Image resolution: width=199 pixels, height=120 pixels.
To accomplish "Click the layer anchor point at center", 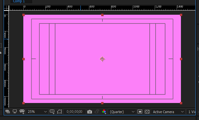I will tap(102, 59).
